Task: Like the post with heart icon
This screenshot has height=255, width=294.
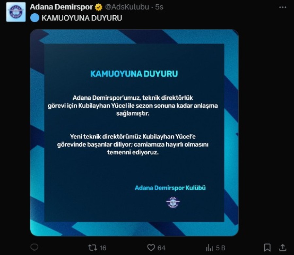Action: (151, 247)
